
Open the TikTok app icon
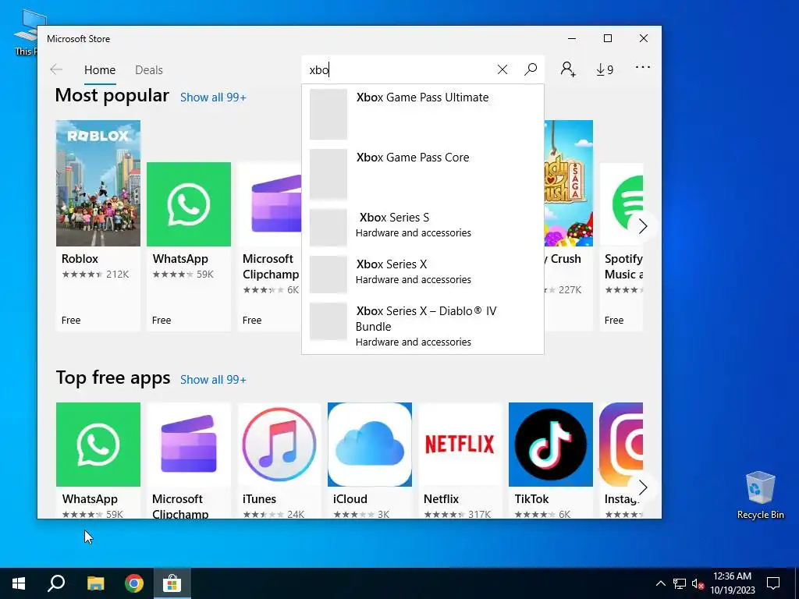[x=551, y=444]
